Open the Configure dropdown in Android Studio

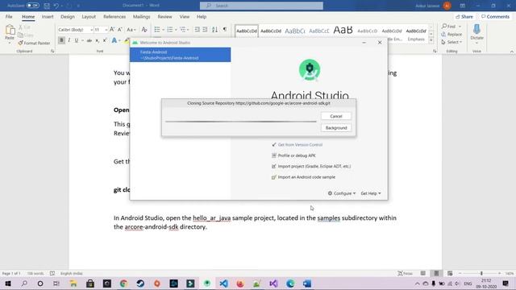point(342,193)
